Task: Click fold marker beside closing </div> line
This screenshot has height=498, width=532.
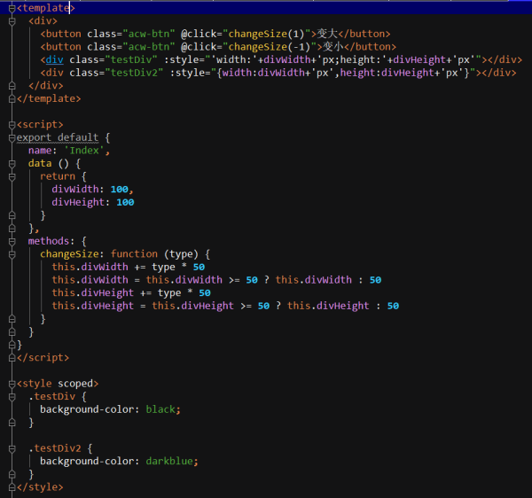Action: (12, 86)
